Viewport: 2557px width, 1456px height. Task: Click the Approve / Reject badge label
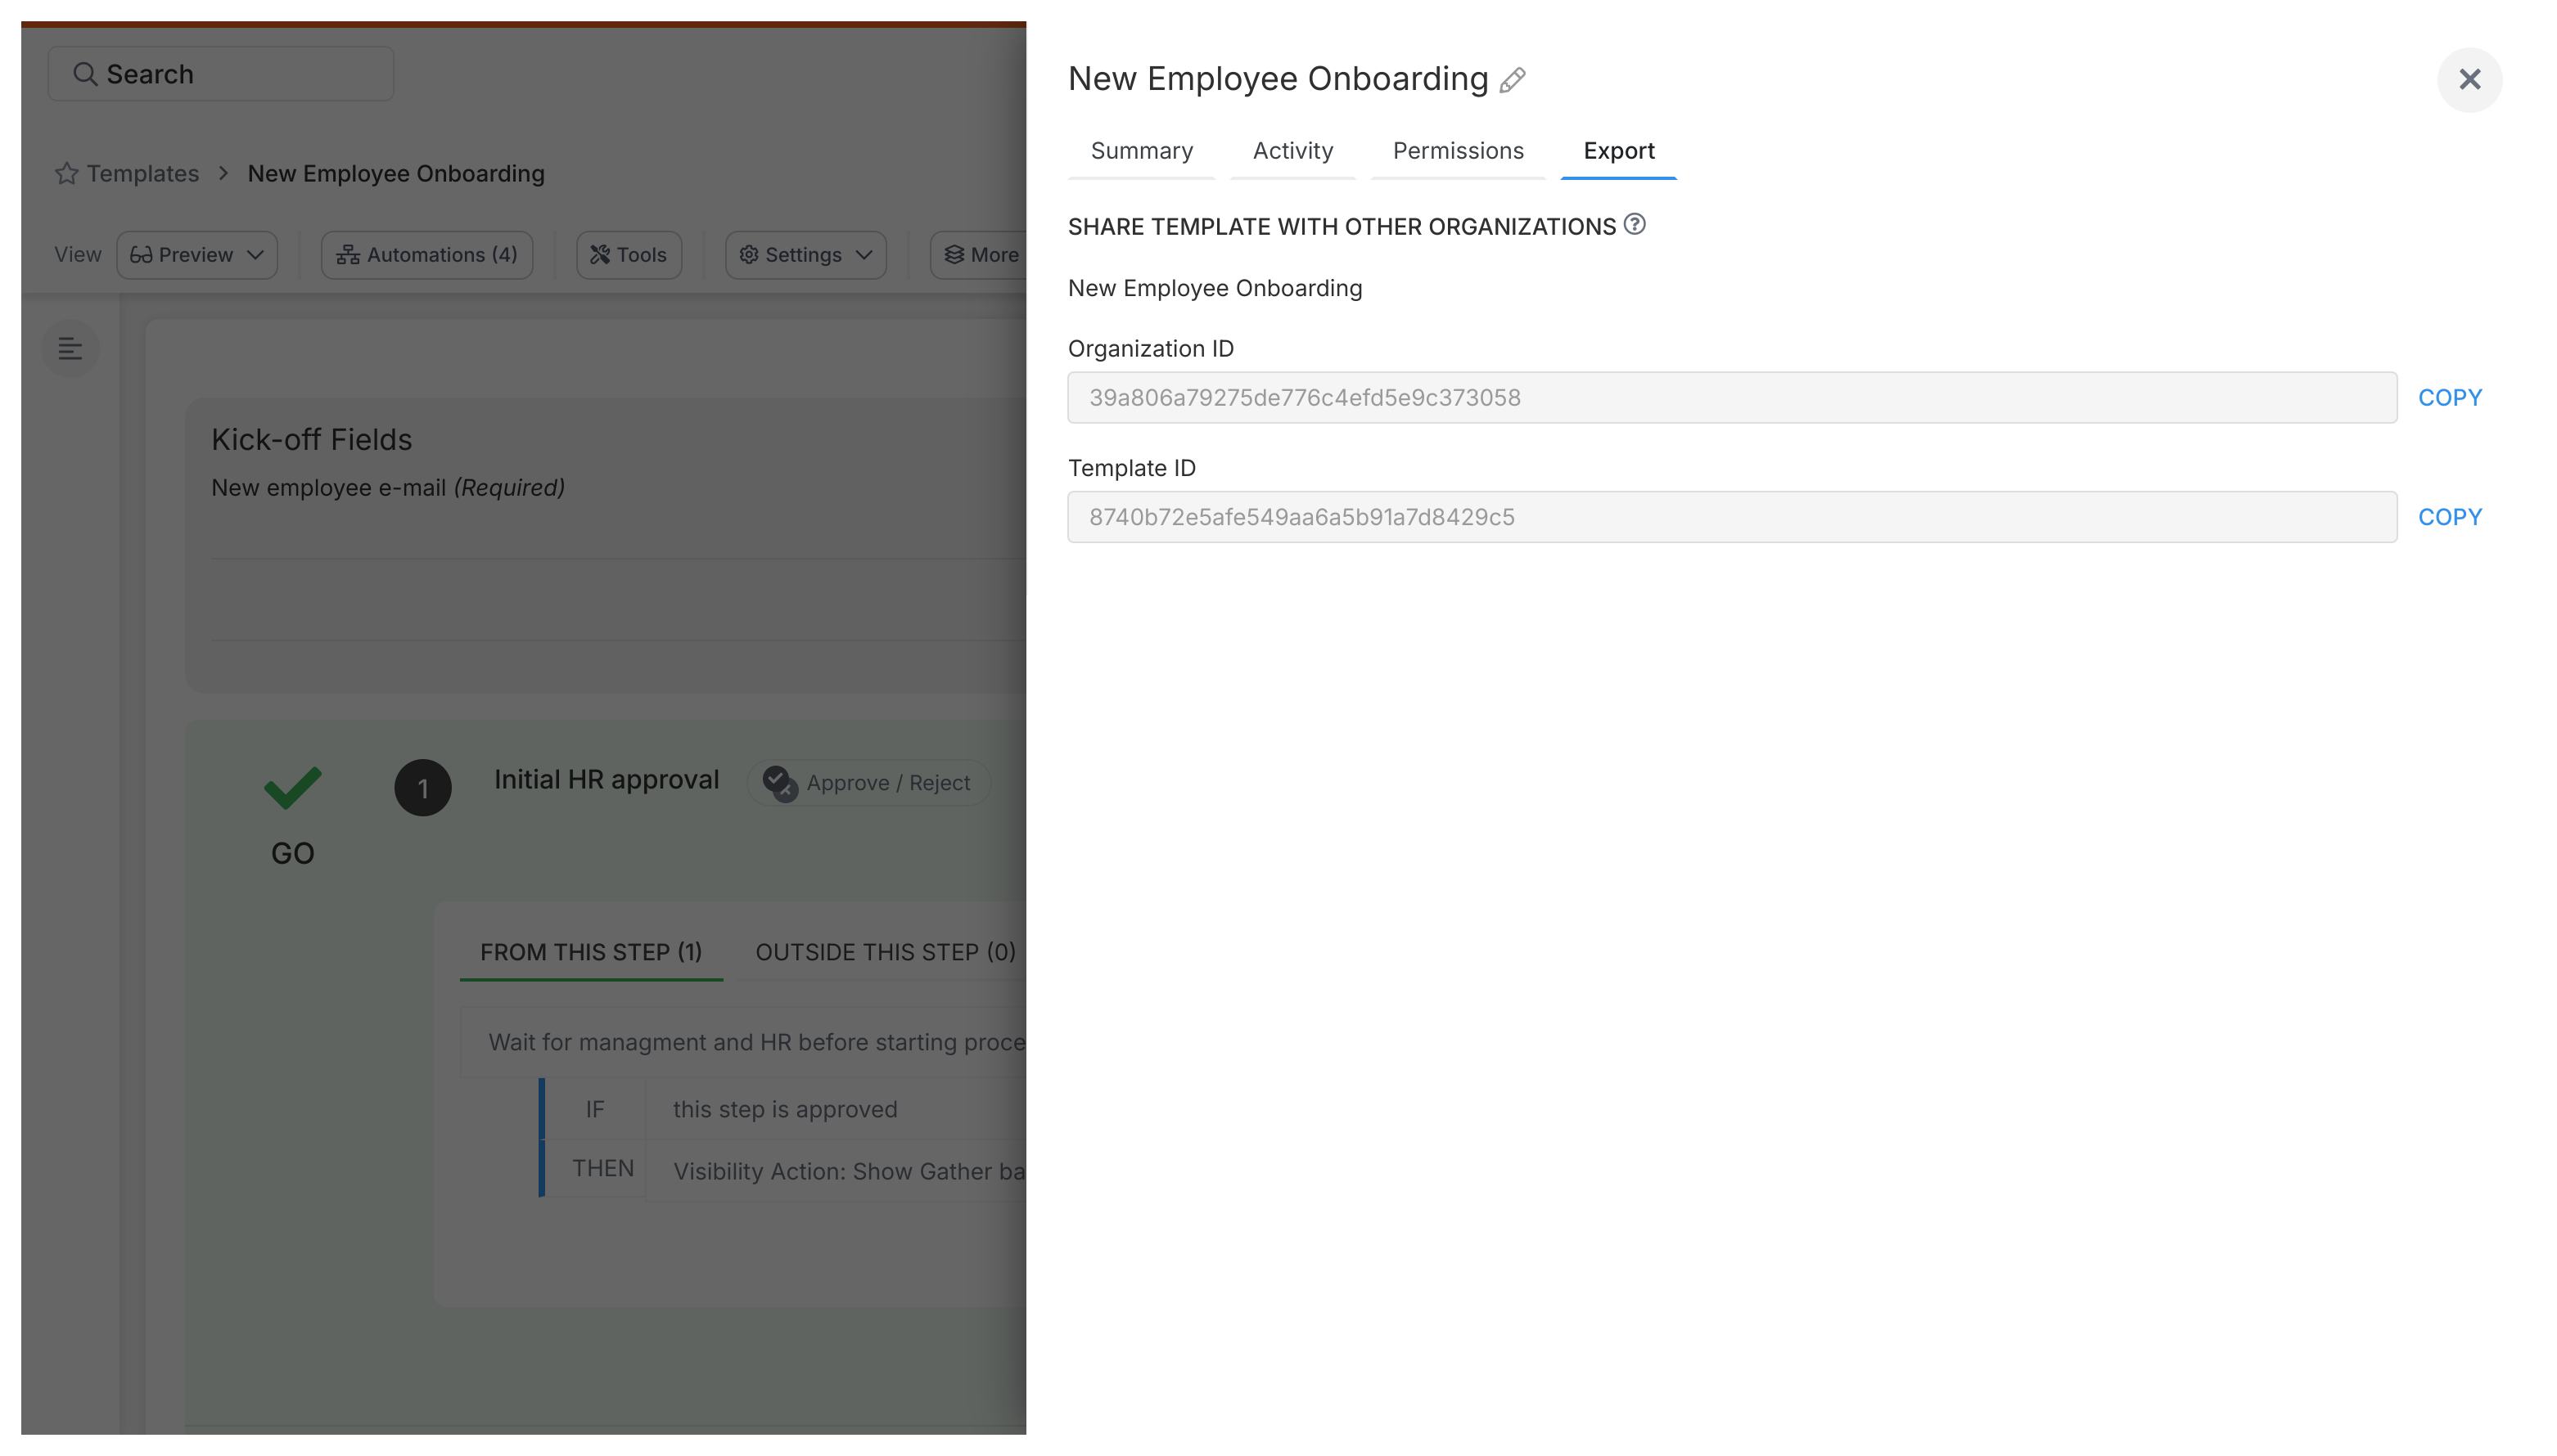[x=888, y=783]
